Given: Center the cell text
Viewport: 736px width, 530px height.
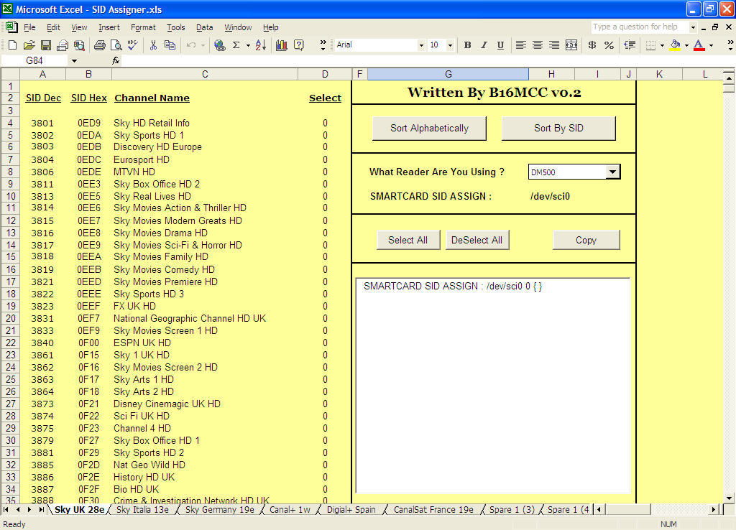Looking at the screenshot, I should pos(538,45).
